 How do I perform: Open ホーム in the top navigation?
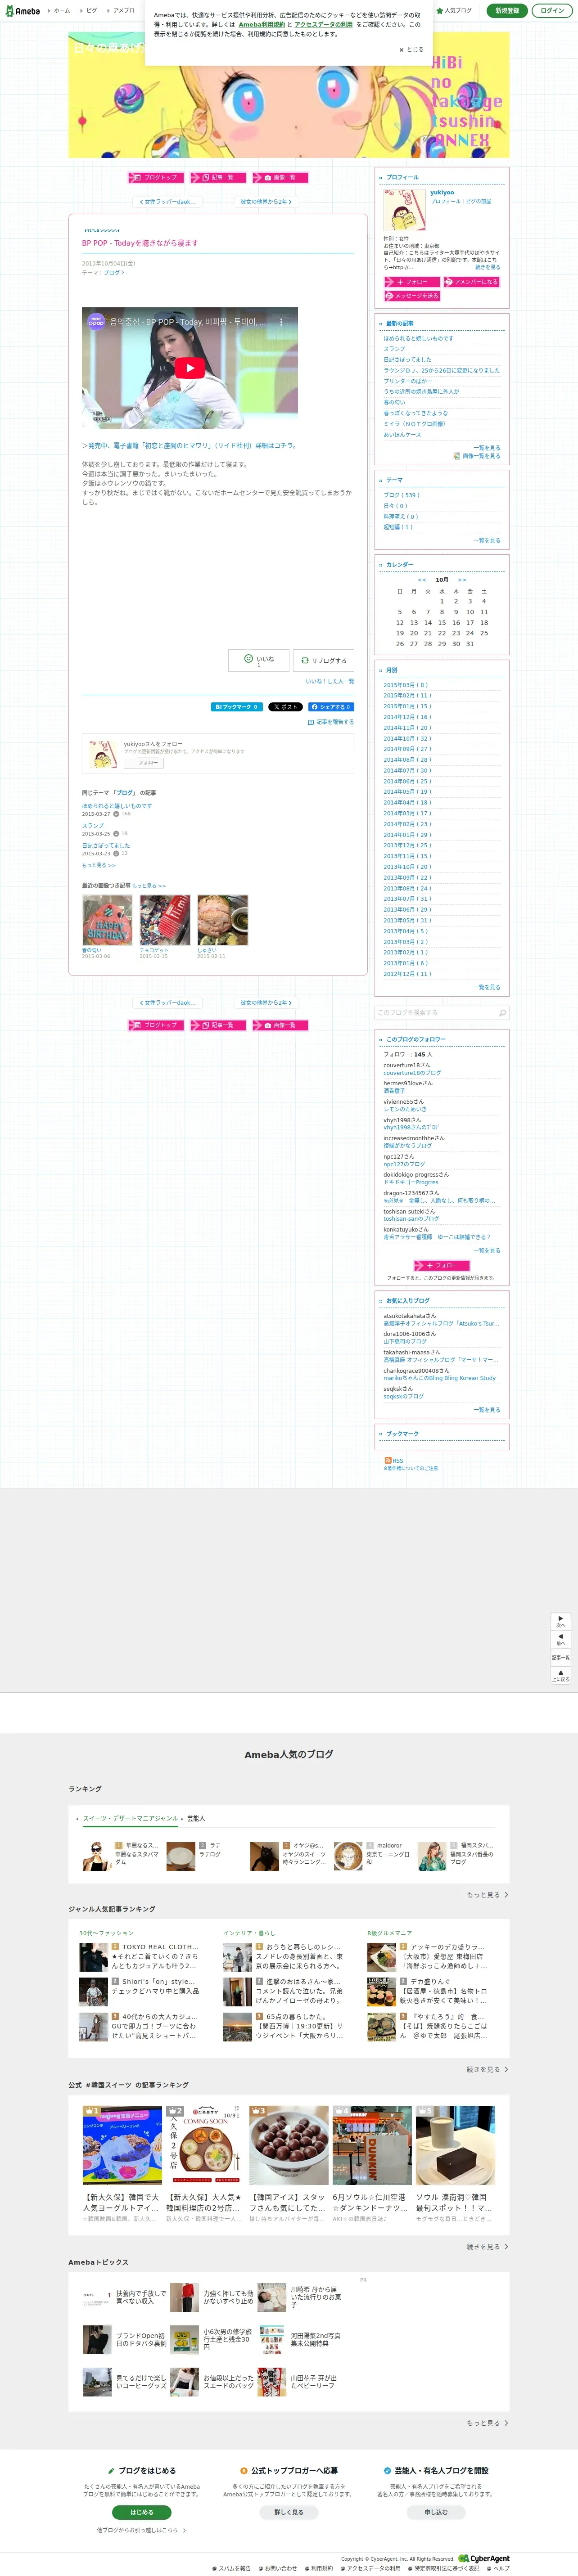pyautogui.click(x=60, y=11)
